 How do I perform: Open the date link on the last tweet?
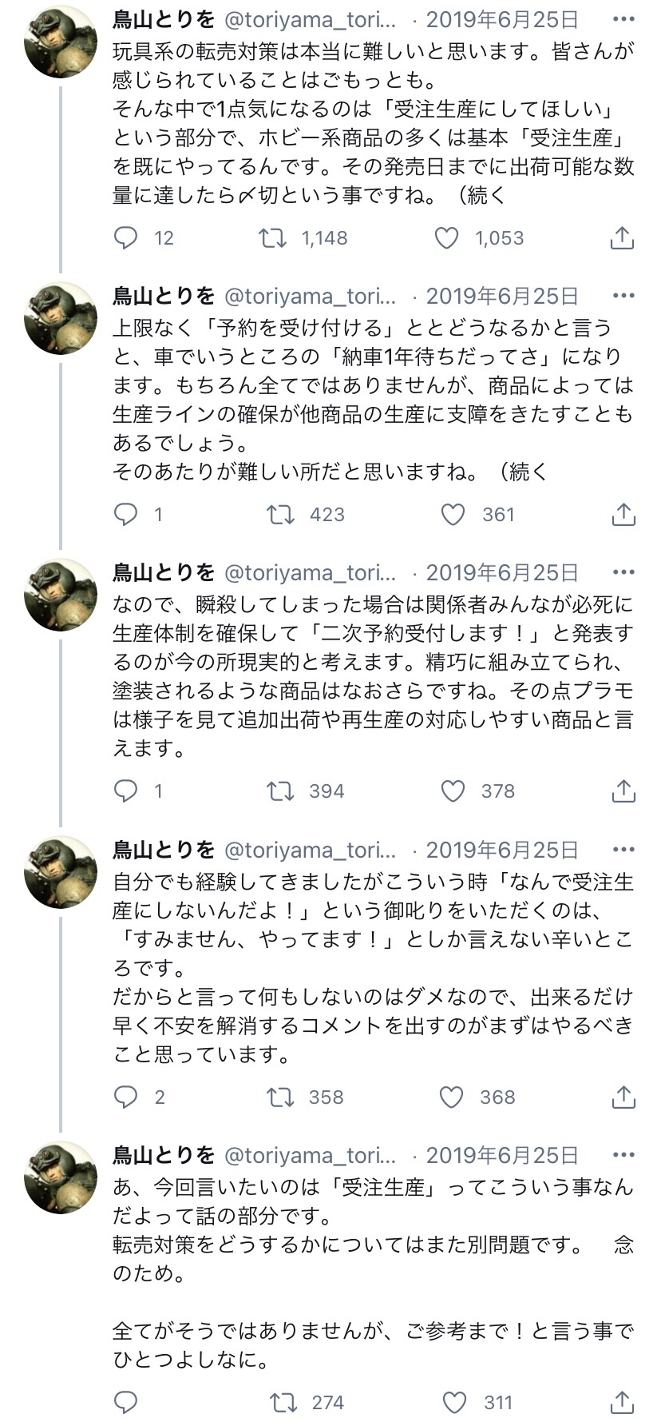502,1155
